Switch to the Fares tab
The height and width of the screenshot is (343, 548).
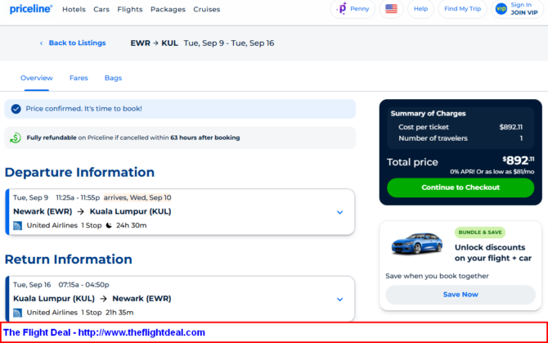[x=79, y=78]
